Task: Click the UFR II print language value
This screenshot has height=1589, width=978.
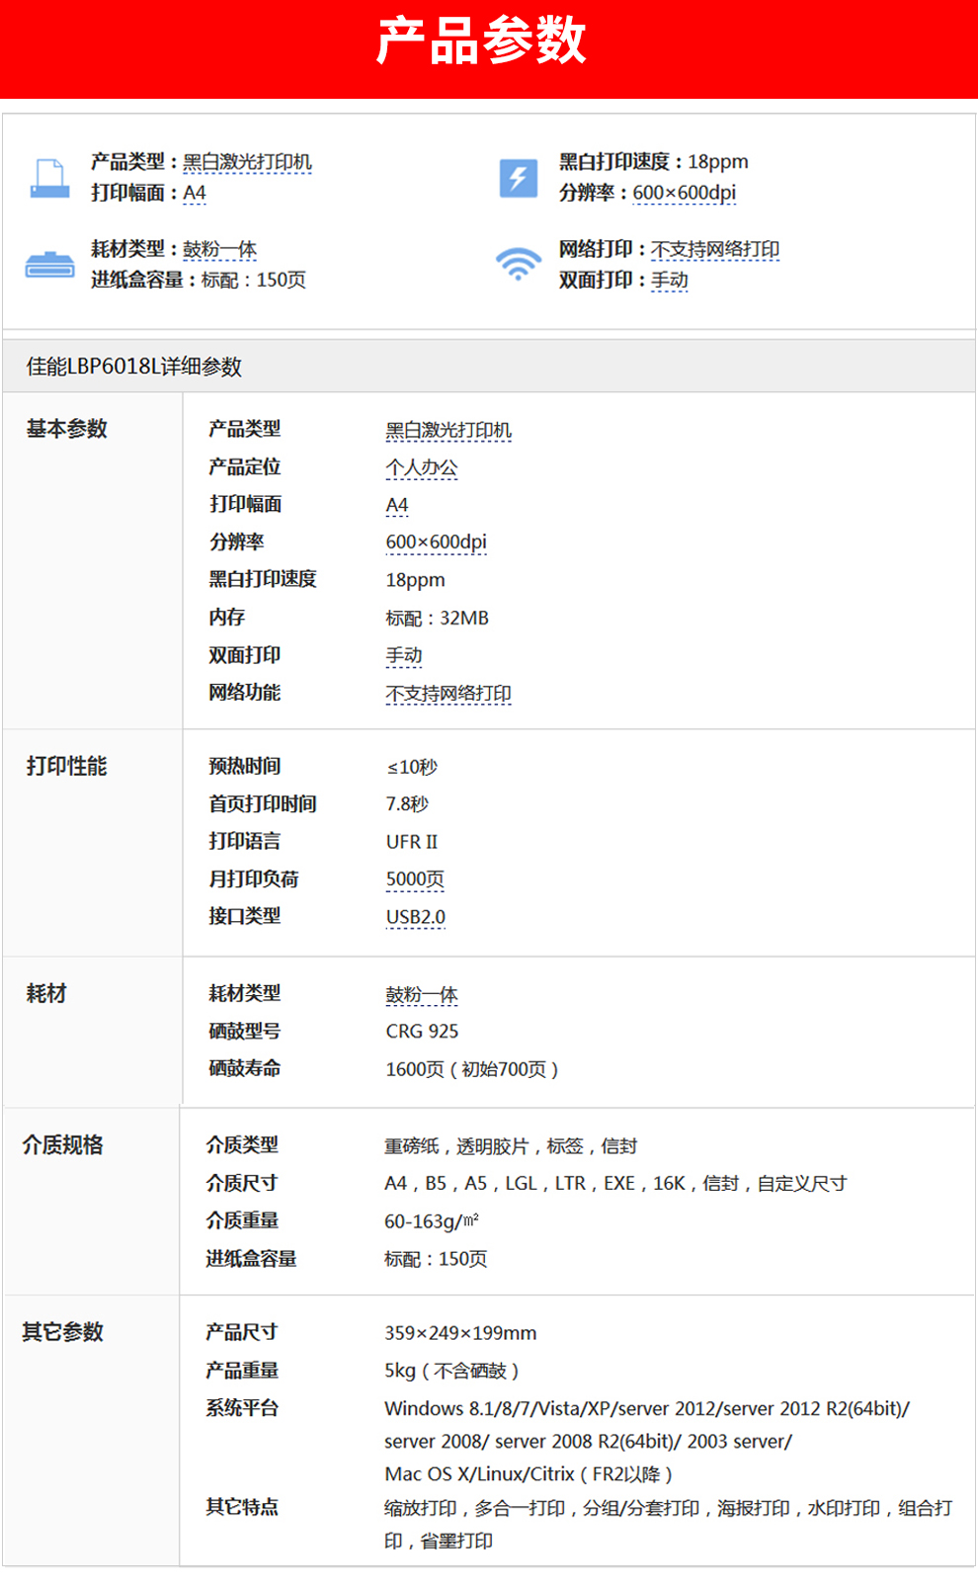Action: pos(412,842)
